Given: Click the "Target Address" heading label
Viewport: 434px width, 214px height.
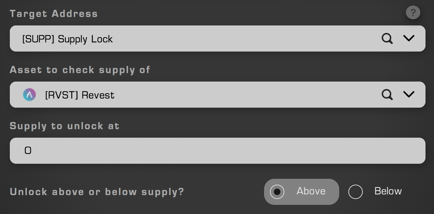Looking at the screenshot, I should click(x=54, y=14).
